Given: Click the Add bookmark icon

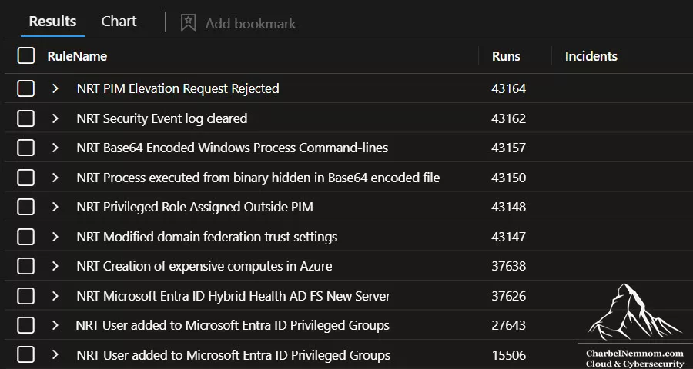Looking at the screenshot, I should tap(189, 22).
